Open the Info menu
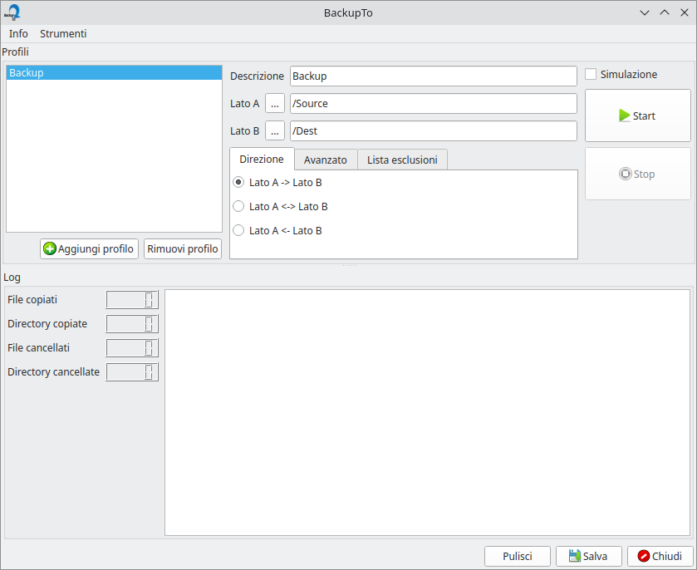 point(18,34)
